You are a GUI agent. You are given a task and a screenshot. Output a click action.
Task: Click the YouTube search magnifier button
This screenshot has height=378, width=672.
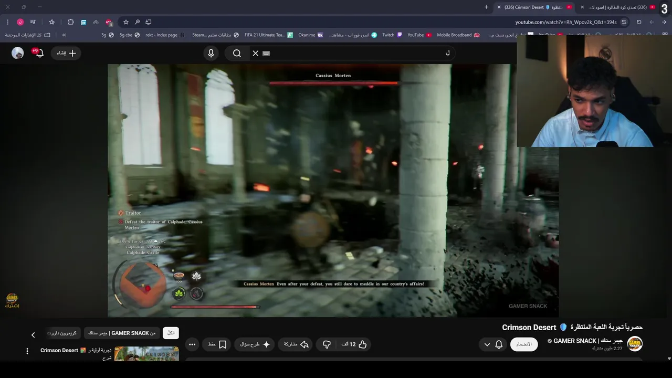click(x=237, y=53)
